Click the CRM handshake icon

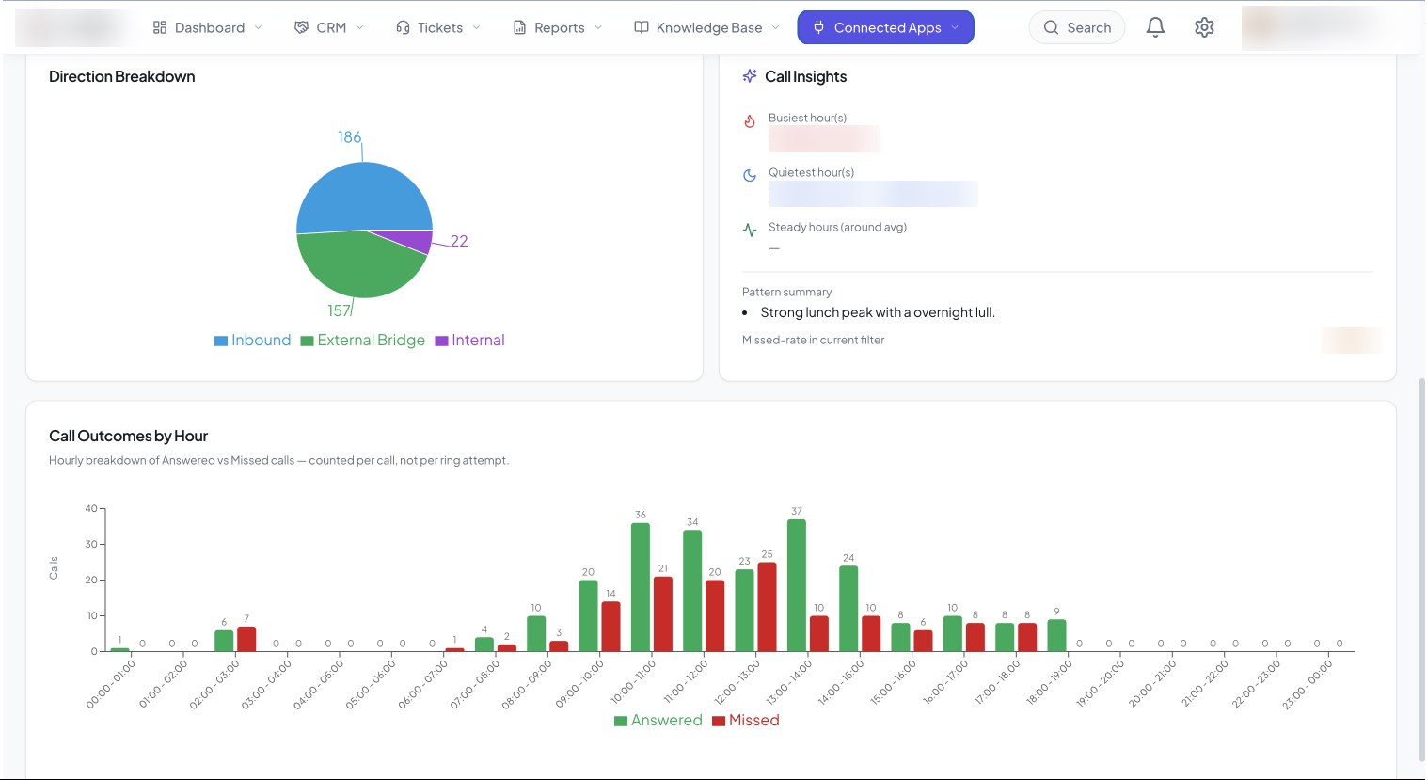tap(301, 27)
